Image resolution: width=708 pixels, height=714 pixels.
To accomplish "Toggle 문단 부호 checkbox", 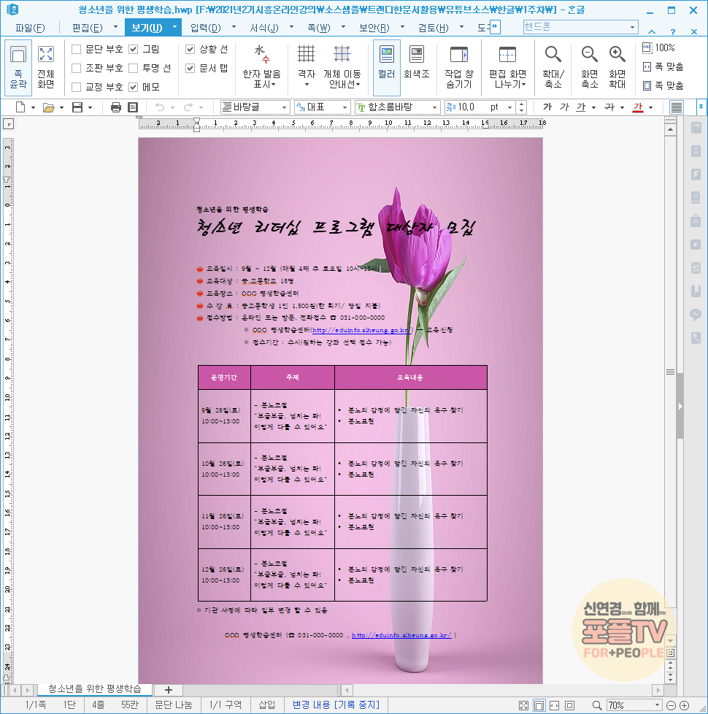I will click(77, 49).
